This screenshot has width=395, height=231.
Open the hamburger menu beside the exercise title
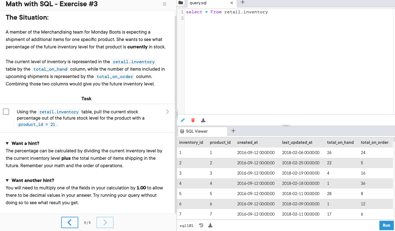(x=164, y=4)
